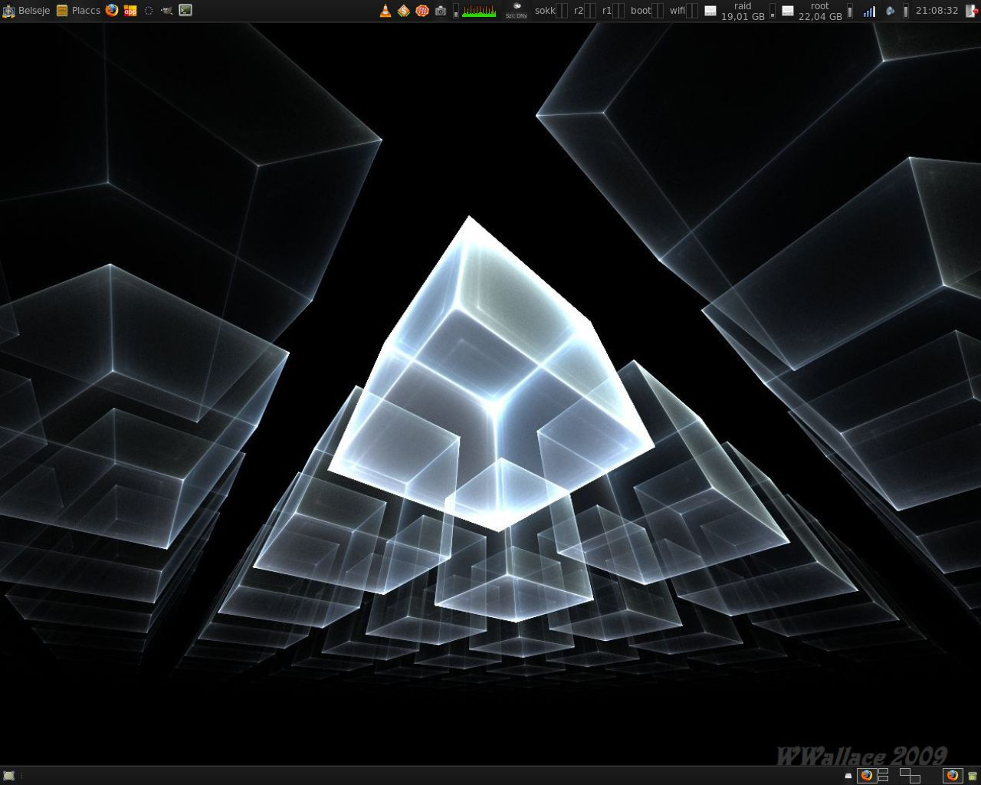Image resolution: width=981 pixels, height=785 pixels.
Task: Click the red app launcher icon
Action: (x=130, y=11)
